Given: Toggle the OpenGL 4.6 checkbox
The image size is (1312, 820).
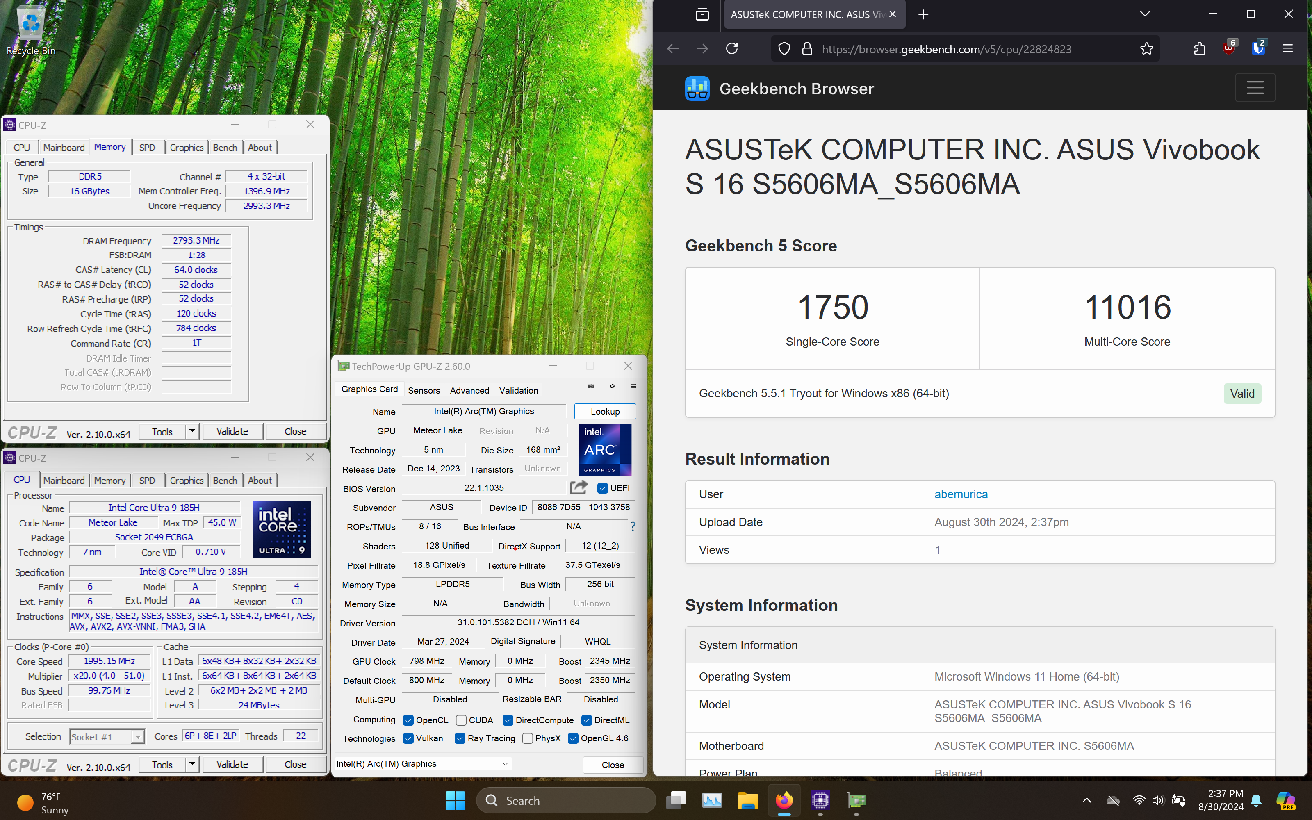Looking at the screenshot, I should 573,739.
